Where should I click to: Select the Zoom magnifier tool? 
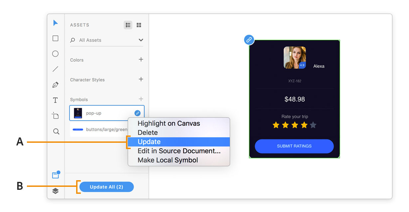click(56, 132)
